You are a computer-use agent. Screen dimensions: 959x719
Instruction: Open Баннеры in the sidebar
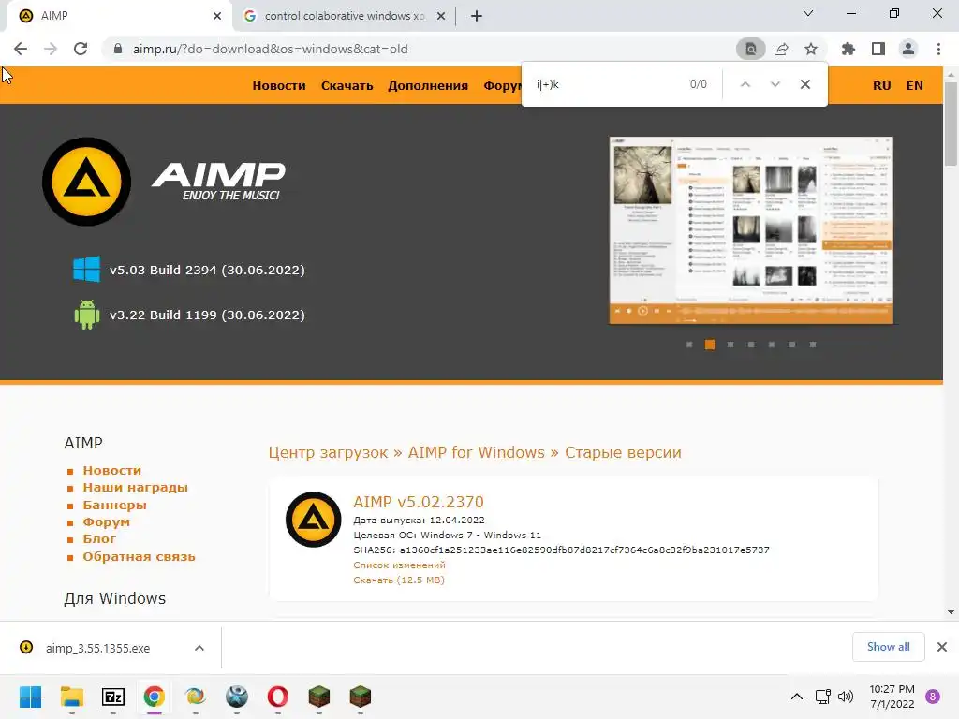(x=114, y=505)
